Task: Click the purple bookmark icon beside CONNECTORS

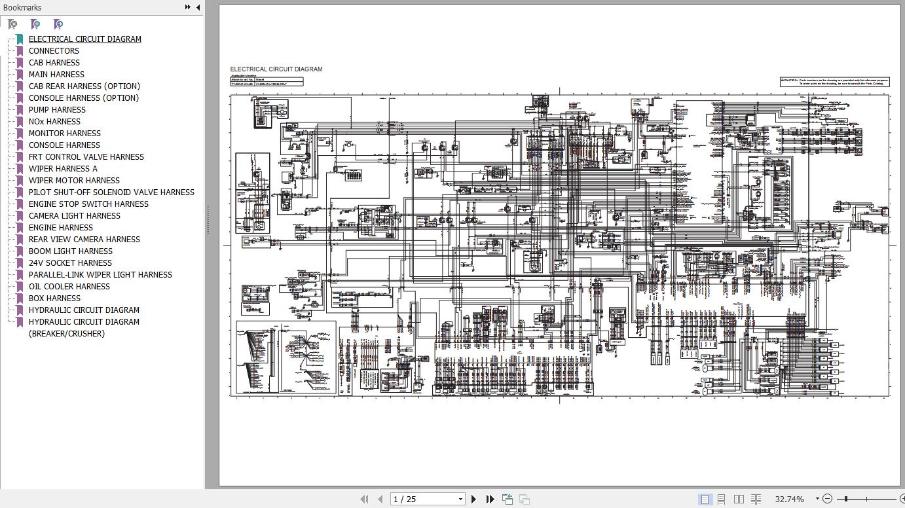Action: click(20, 50)
